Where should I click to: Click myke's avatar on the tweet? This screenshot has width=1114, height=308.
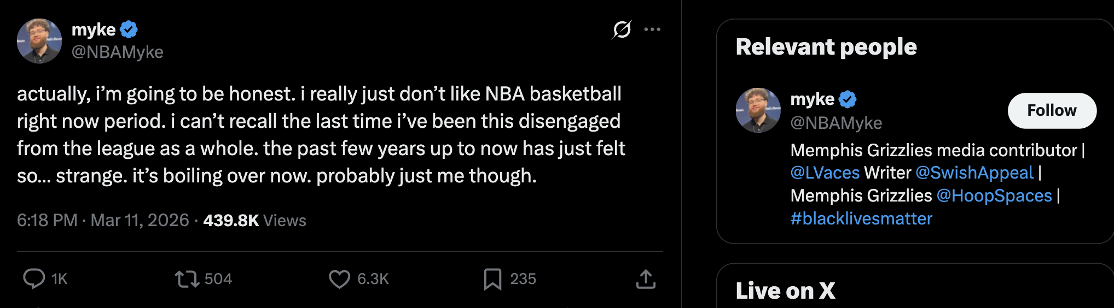click(39, 41)
